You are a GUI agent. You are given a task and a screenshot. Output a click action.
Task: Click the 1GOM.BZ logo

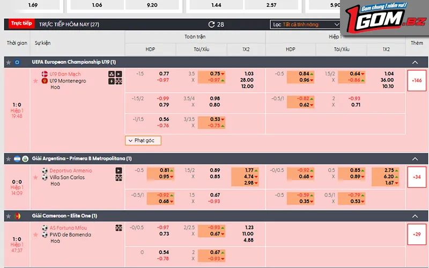(385, 18)
